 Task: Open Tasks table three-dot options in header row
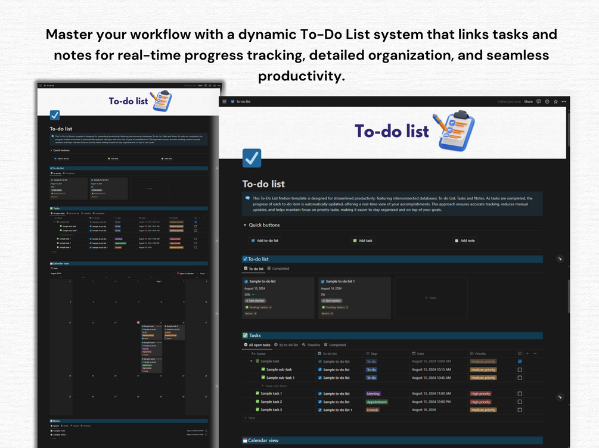(x=535, y=354)
